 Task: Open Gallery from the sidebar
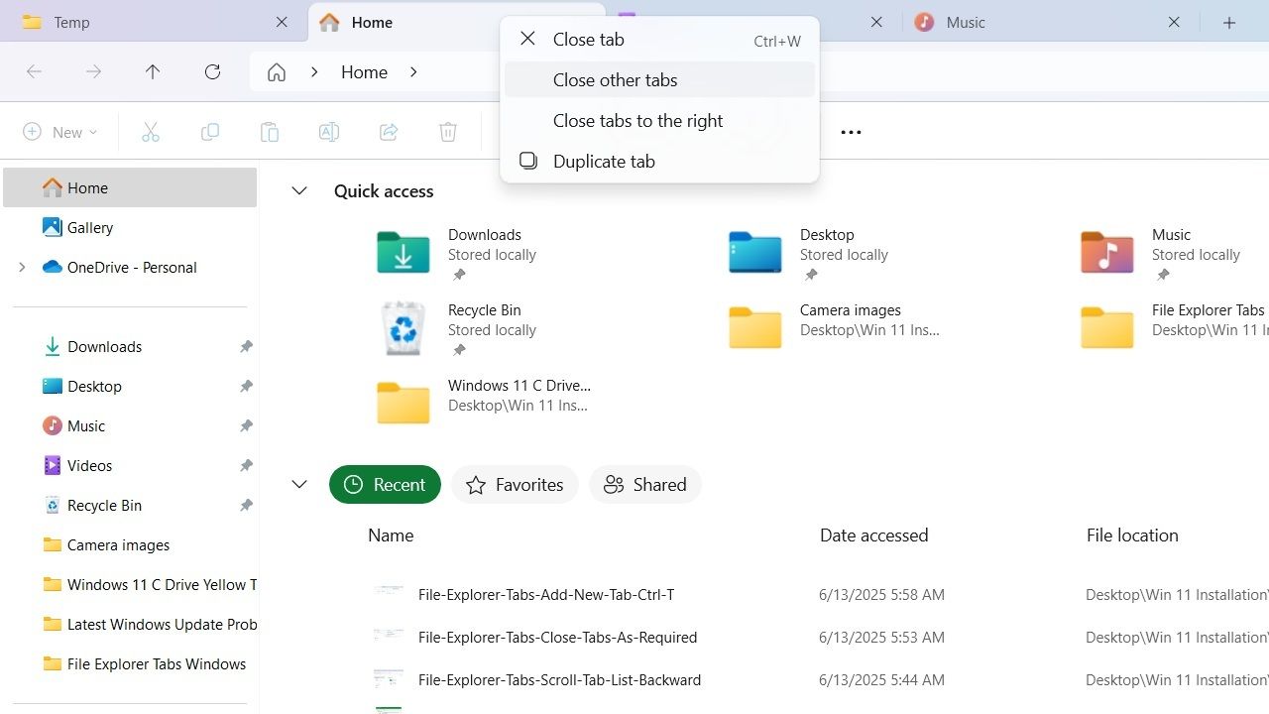90,227
